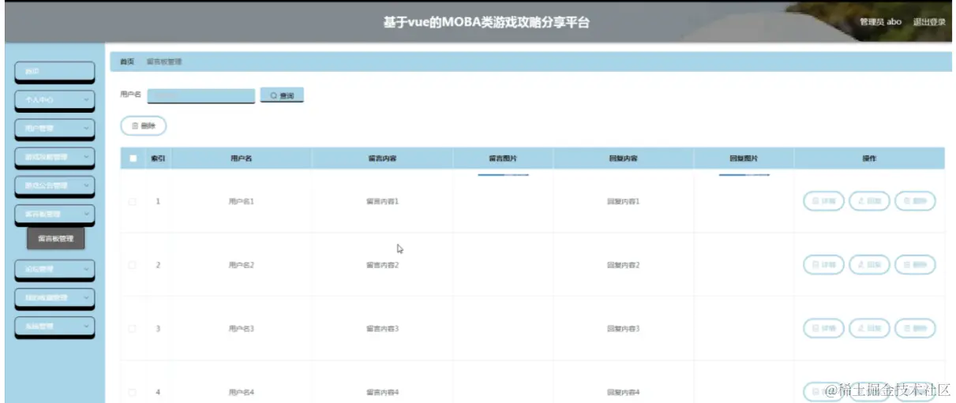Click cell 留言内容1

click(382, 201)
